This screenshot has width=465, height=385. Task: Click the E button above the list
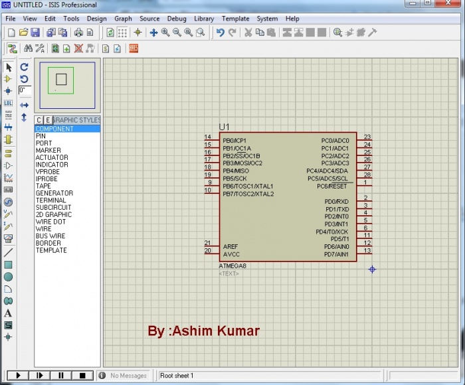pos(47,120)
